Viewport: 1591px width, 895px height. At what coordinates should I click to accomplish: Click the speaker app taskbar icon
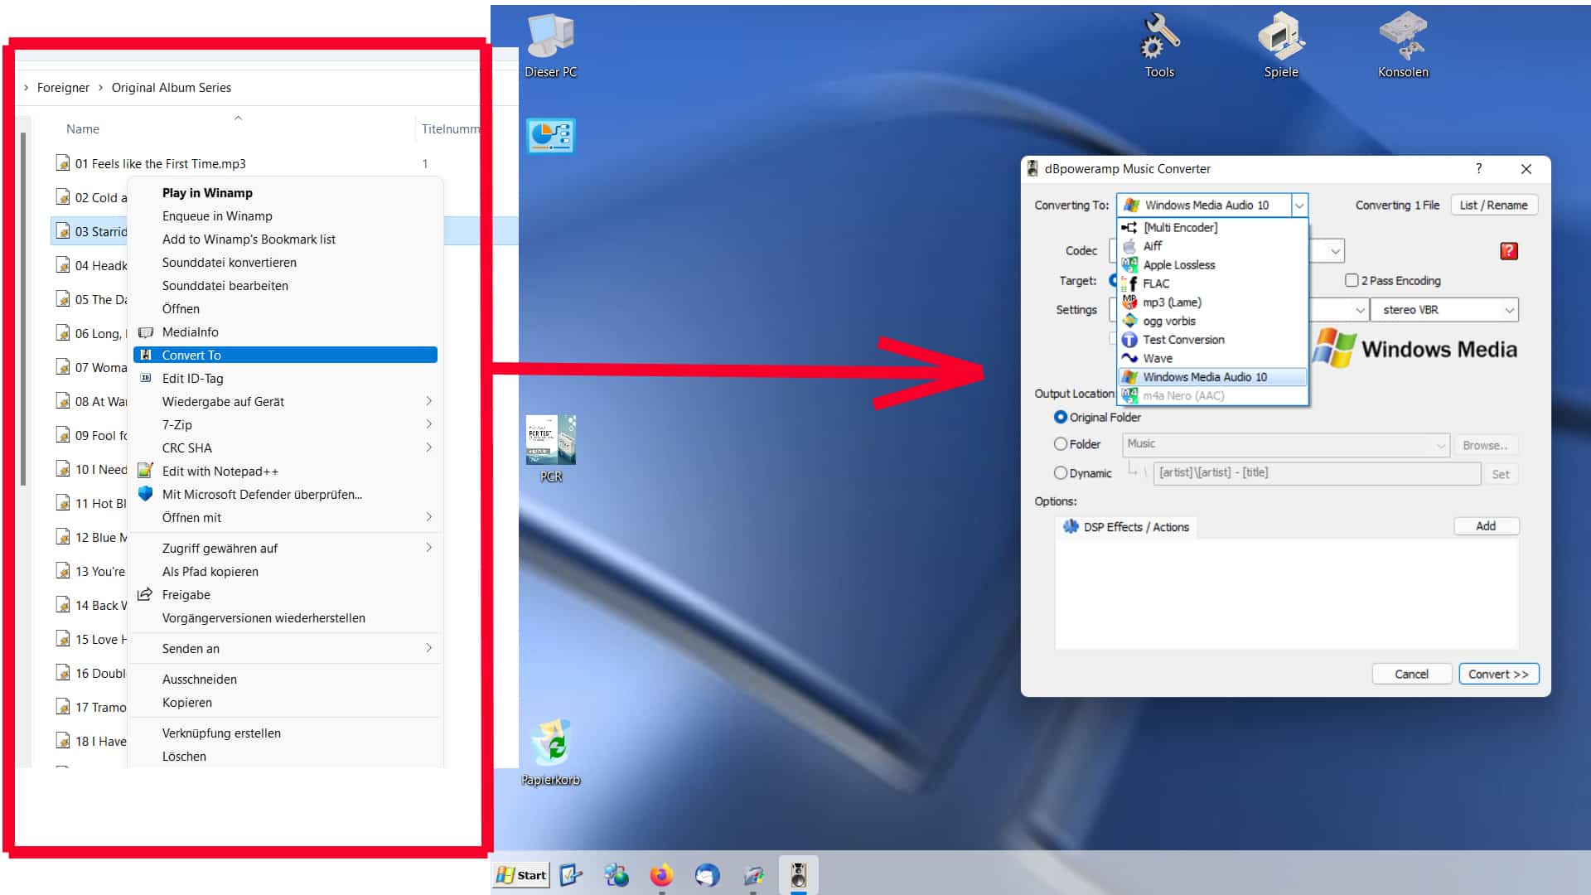click(x=798, y=875)
